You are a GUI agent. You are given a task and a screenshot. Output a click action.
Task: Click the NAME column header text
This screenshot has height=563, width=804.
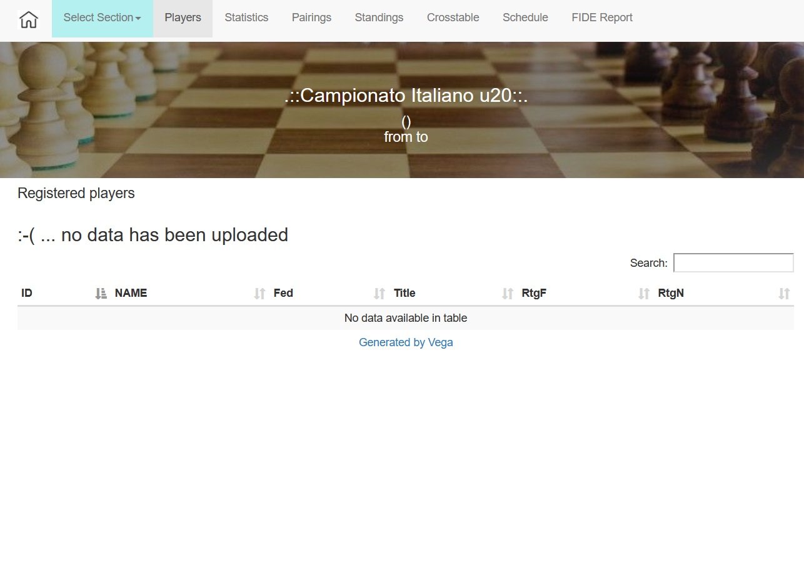coord(131,293)
